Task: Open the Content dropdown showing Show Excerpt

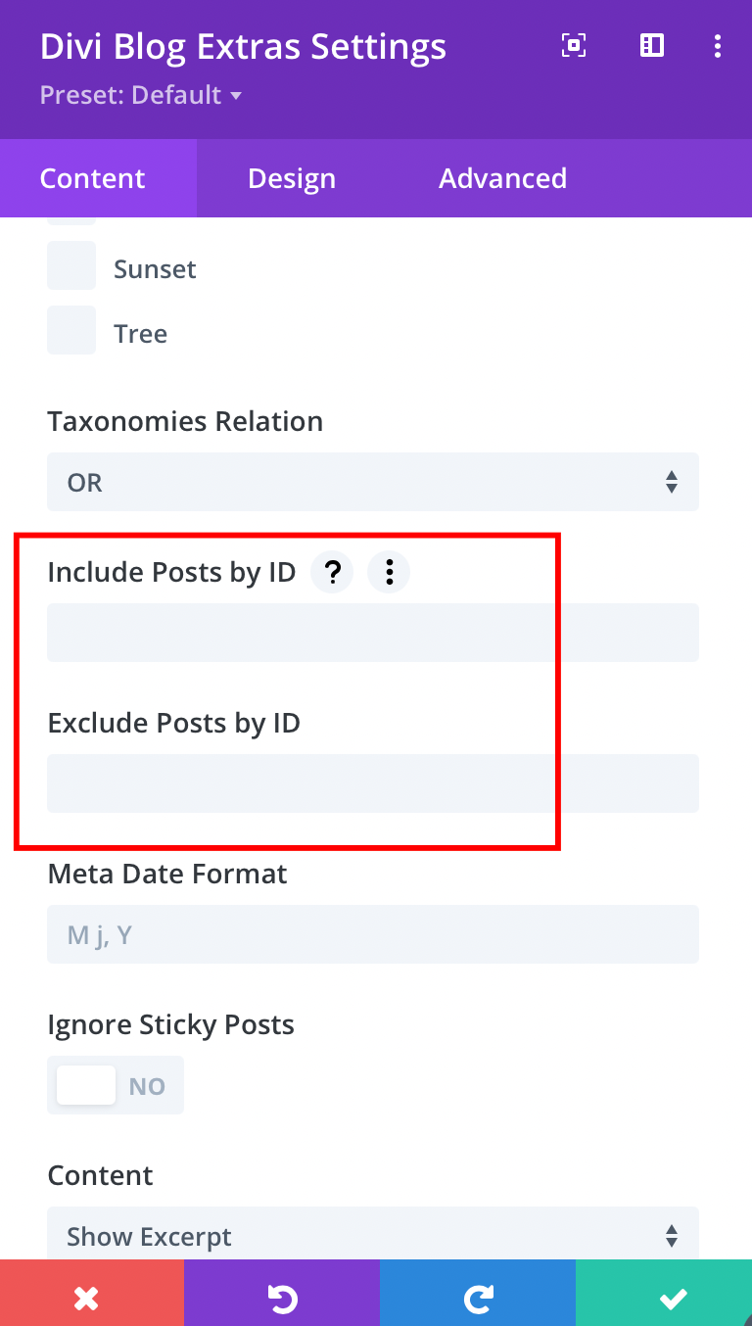Action: pyautogui.click(x=372, y=1235)
